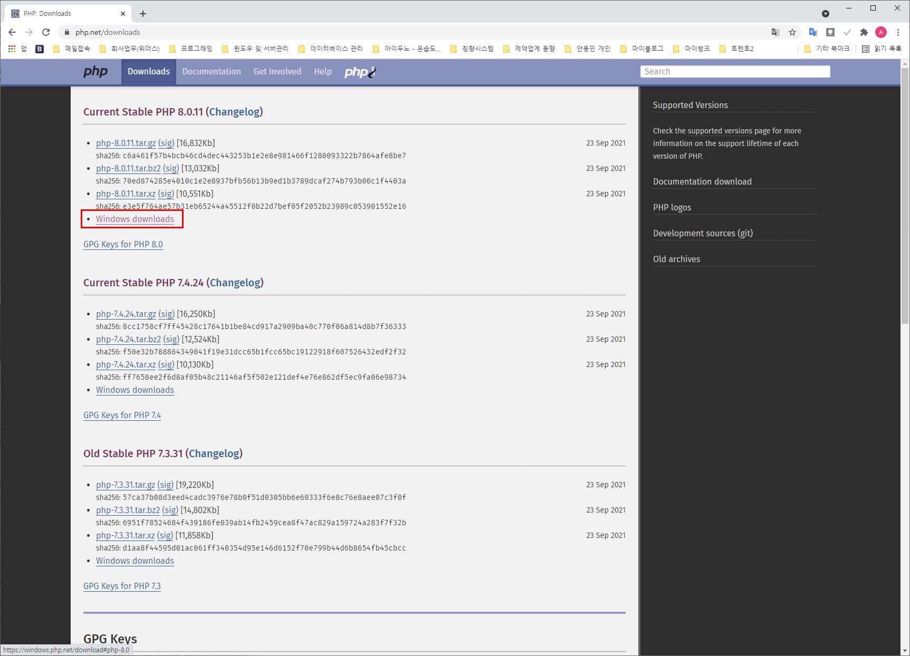
Task: Click the padlock site info icon
Action: point(66,32)
